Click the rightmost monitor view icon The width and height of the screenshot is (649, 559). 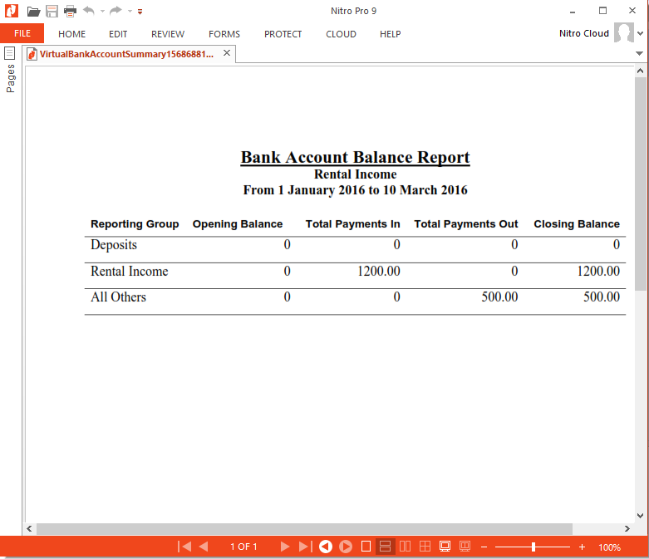click(465, 547)
